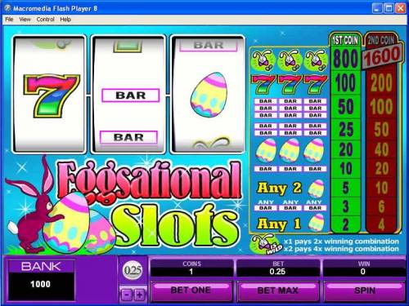Select the BET MAX button
The image size is (409, 306).
tap(278, 290)
